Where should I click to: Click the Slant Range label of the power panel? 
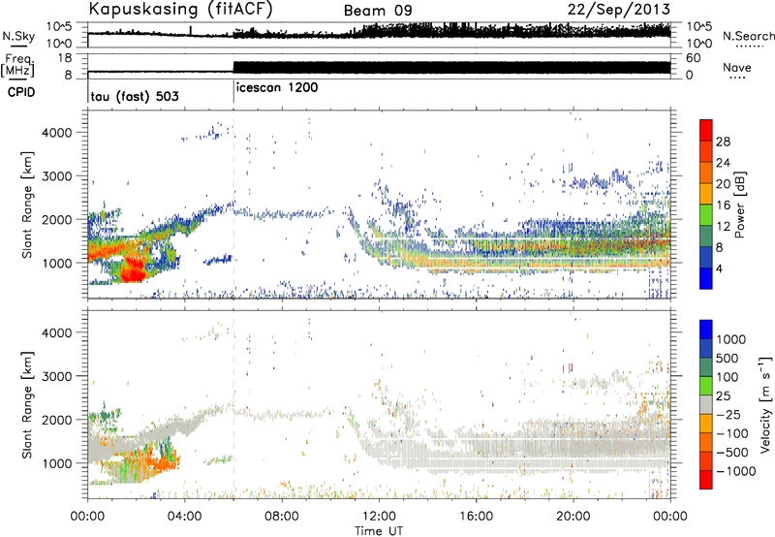[x=27, y=205]
